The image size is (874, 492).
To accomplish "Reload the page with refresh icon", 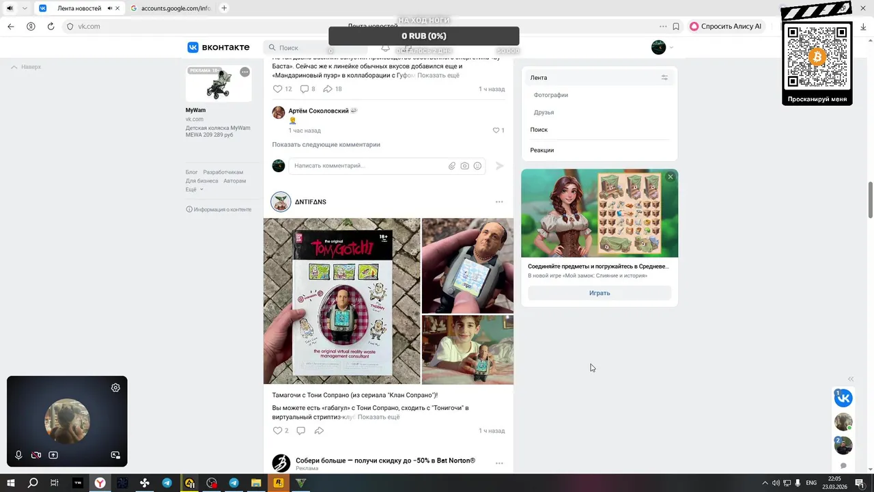I will [51, 27].
